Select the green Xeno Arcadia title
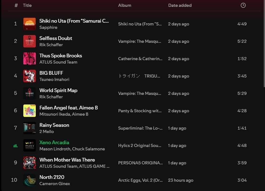 (x=54, y=142)
